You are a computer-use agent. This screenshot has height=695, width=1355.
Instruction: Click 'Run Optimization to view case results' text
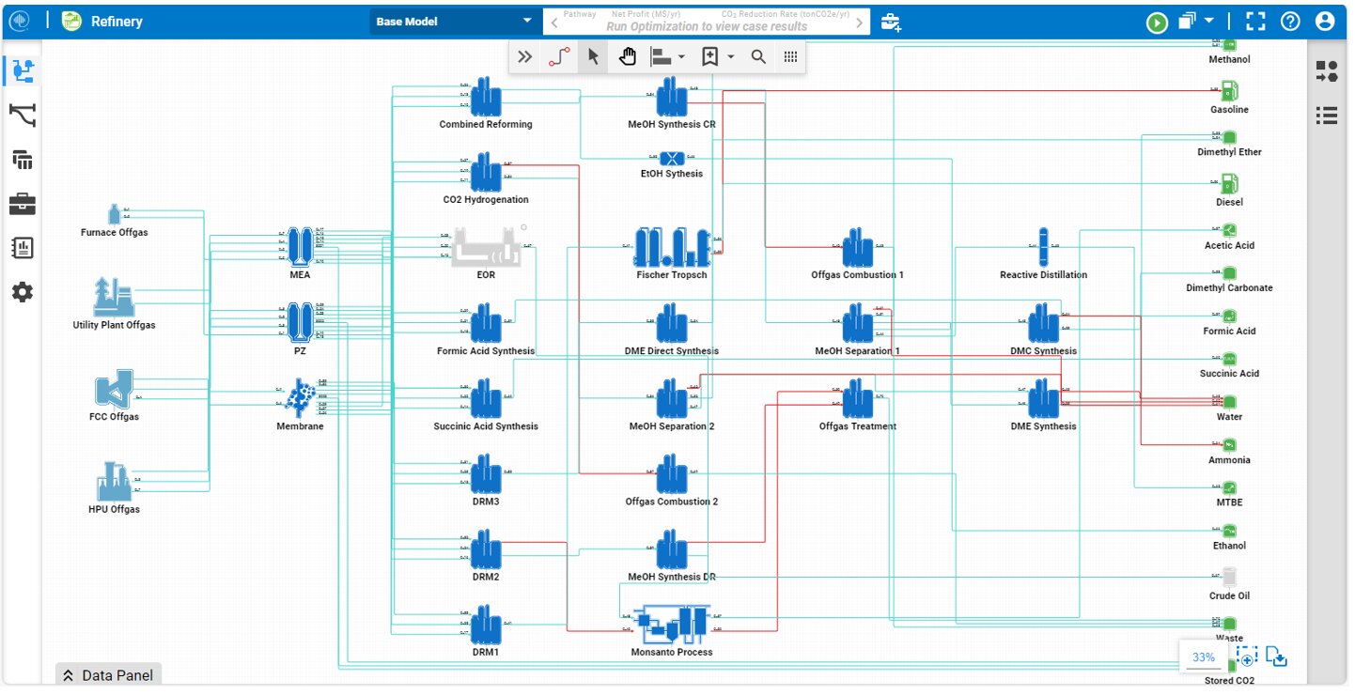point(706,27)
